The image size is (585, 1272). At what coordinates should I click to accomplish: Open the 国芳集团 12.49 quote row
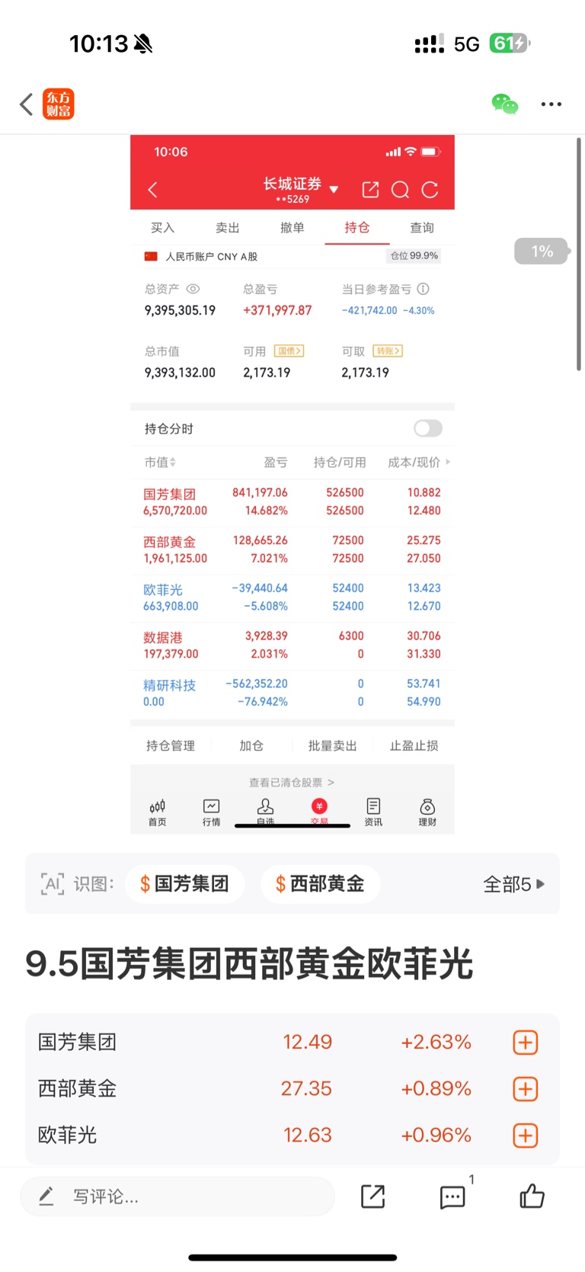(292, 1042)
